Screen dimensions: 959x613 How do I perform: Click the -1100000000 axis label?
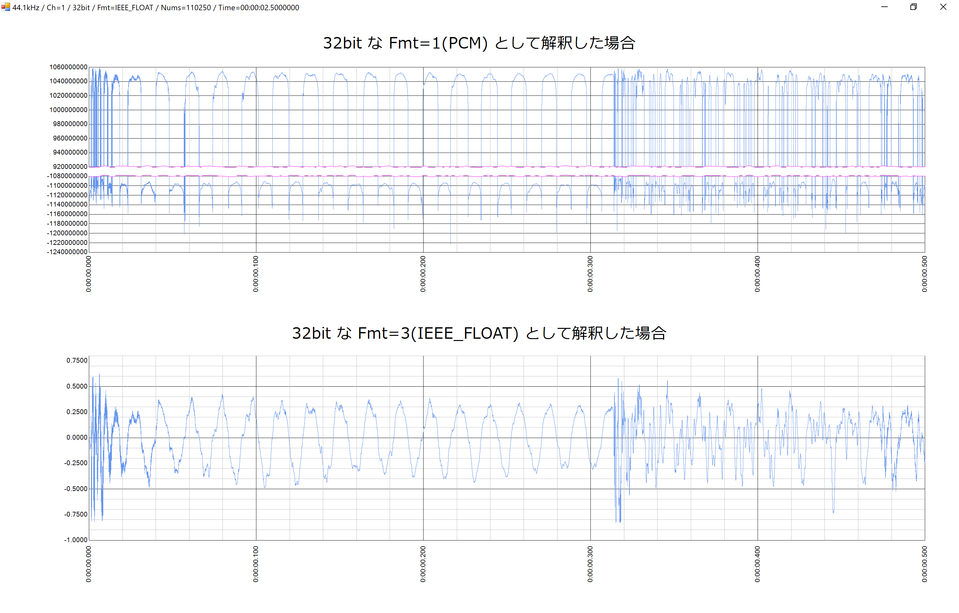coord(67,185)
